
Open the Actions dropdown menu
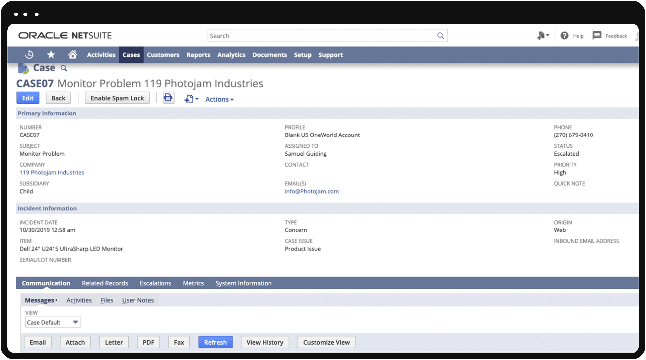pyautogui.click(x=219, y=98)
